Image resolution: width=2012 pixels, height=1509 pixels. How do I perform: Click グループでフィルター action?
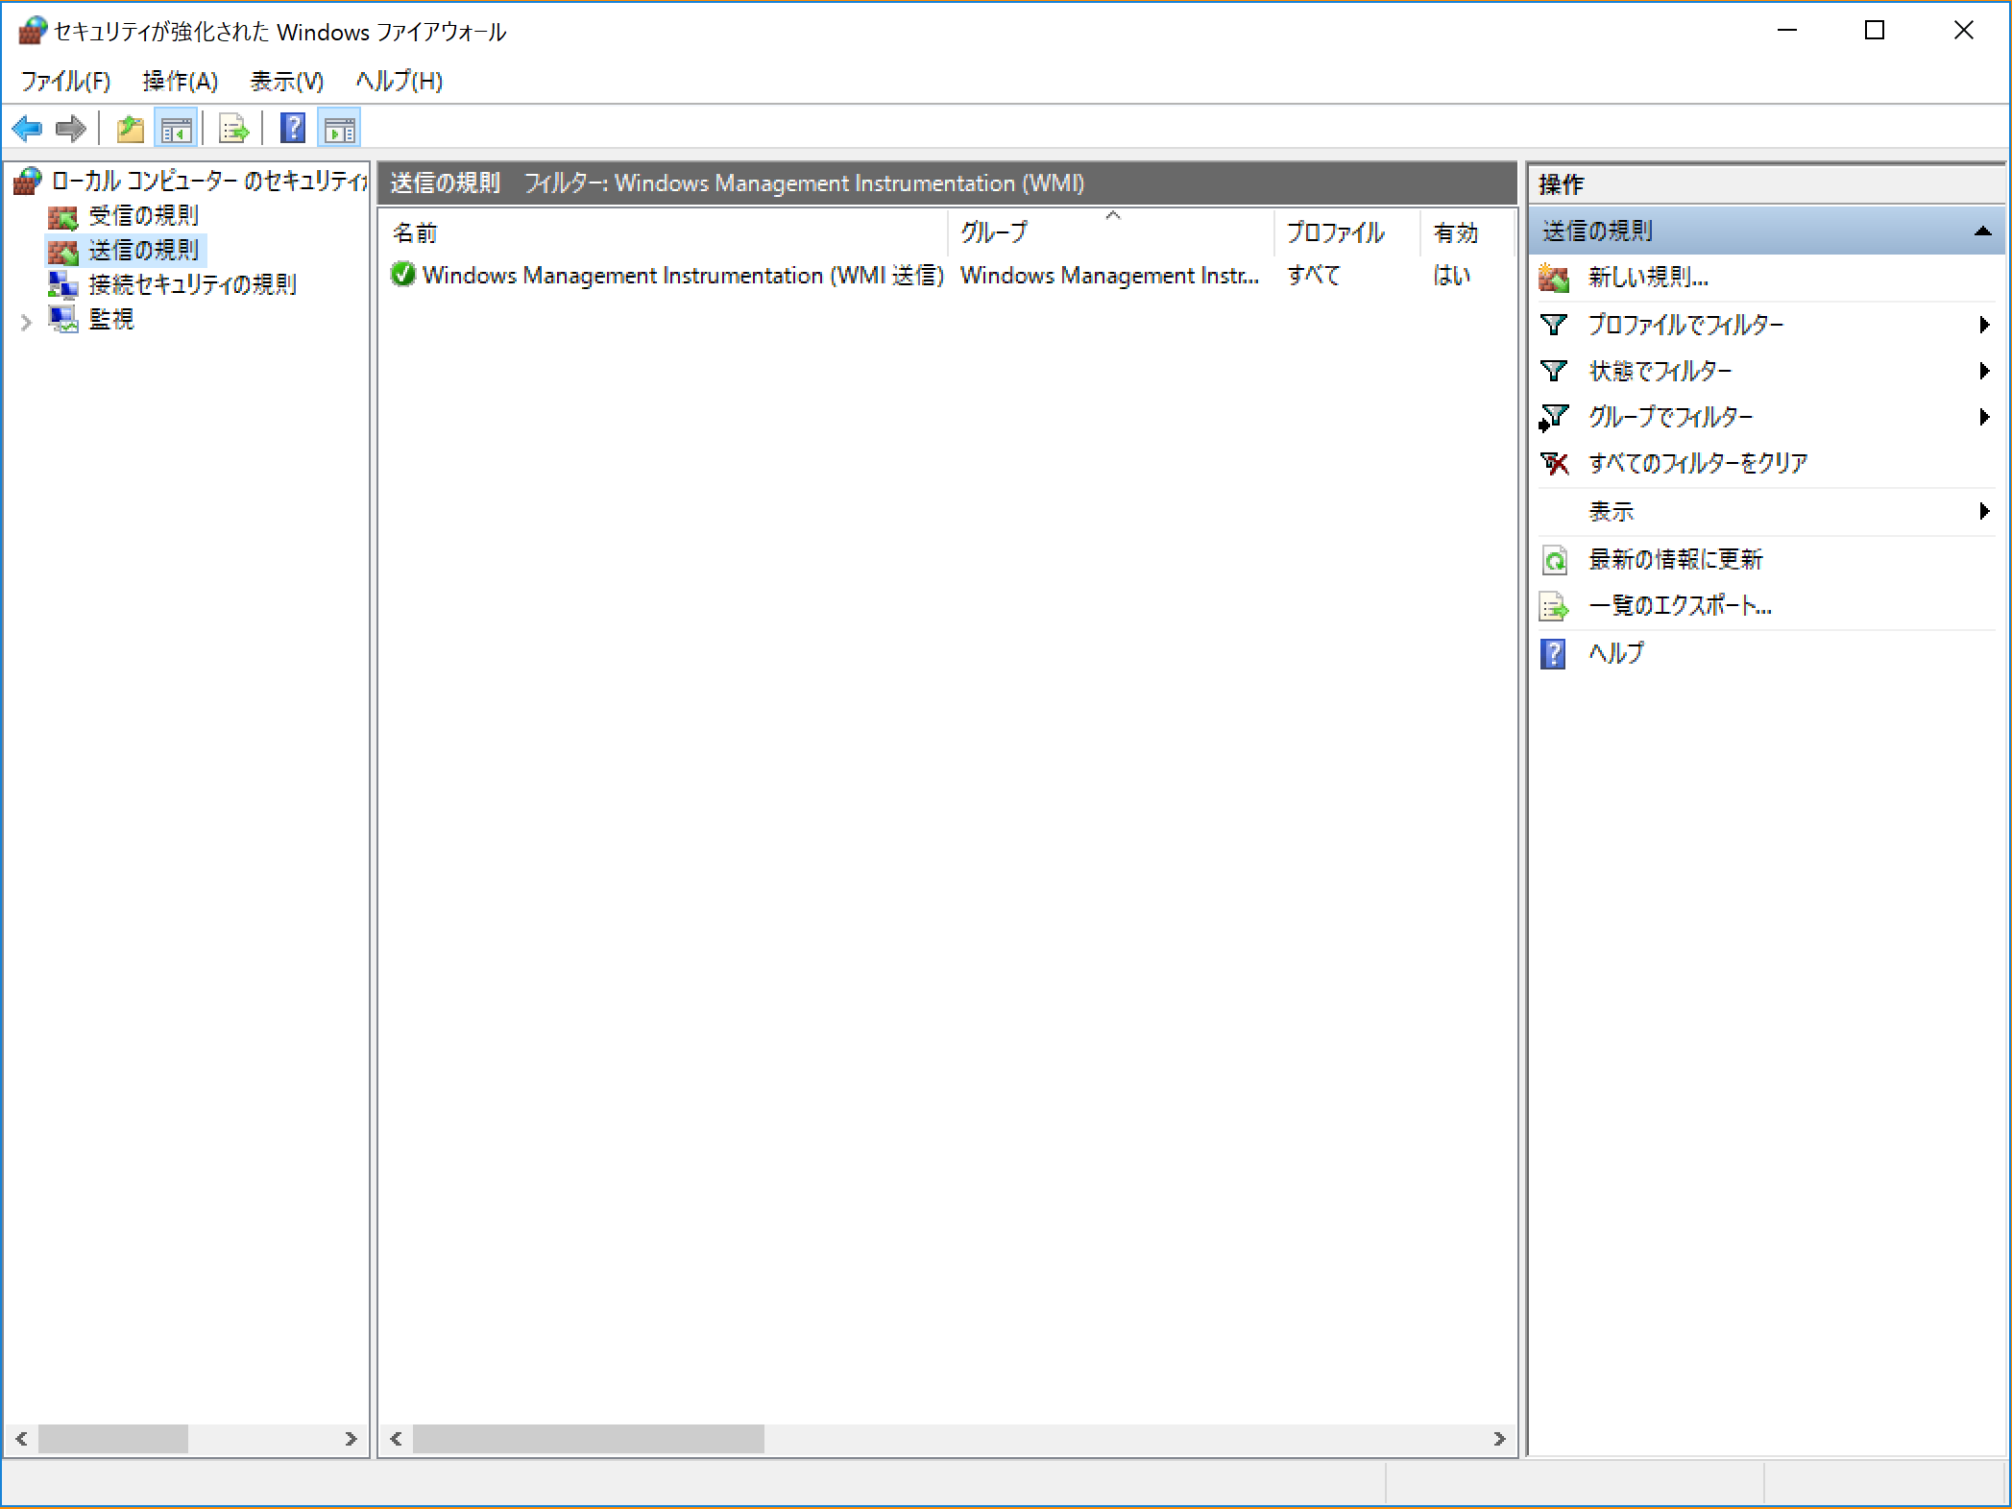coord(1671,417)
